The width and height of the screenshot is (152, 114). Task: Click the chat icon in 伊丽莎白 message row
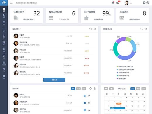[85, 110]
